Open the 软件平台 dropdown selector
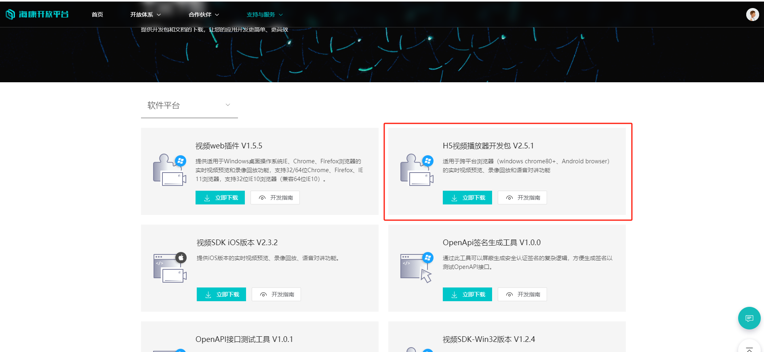The height and width of the screenshot is (352, 764). click(x=189, y=105)
